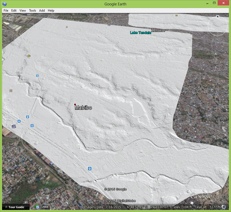231x212 pixels.
Task: Open the Edit menu
Action: tap(14, 11)
